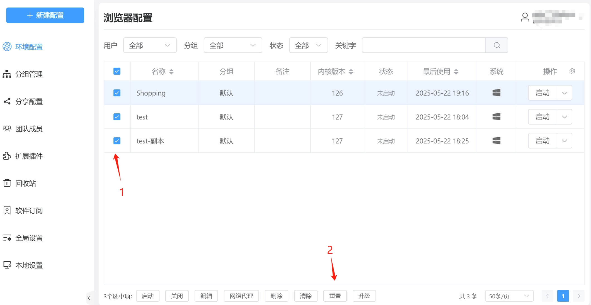The image size is (591, 305).
Task: Go to 回收站 sidebar item
Action: click(25, 183)
